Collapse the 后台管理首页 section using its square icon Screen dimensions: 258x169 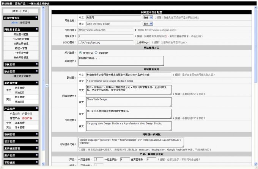36,17
